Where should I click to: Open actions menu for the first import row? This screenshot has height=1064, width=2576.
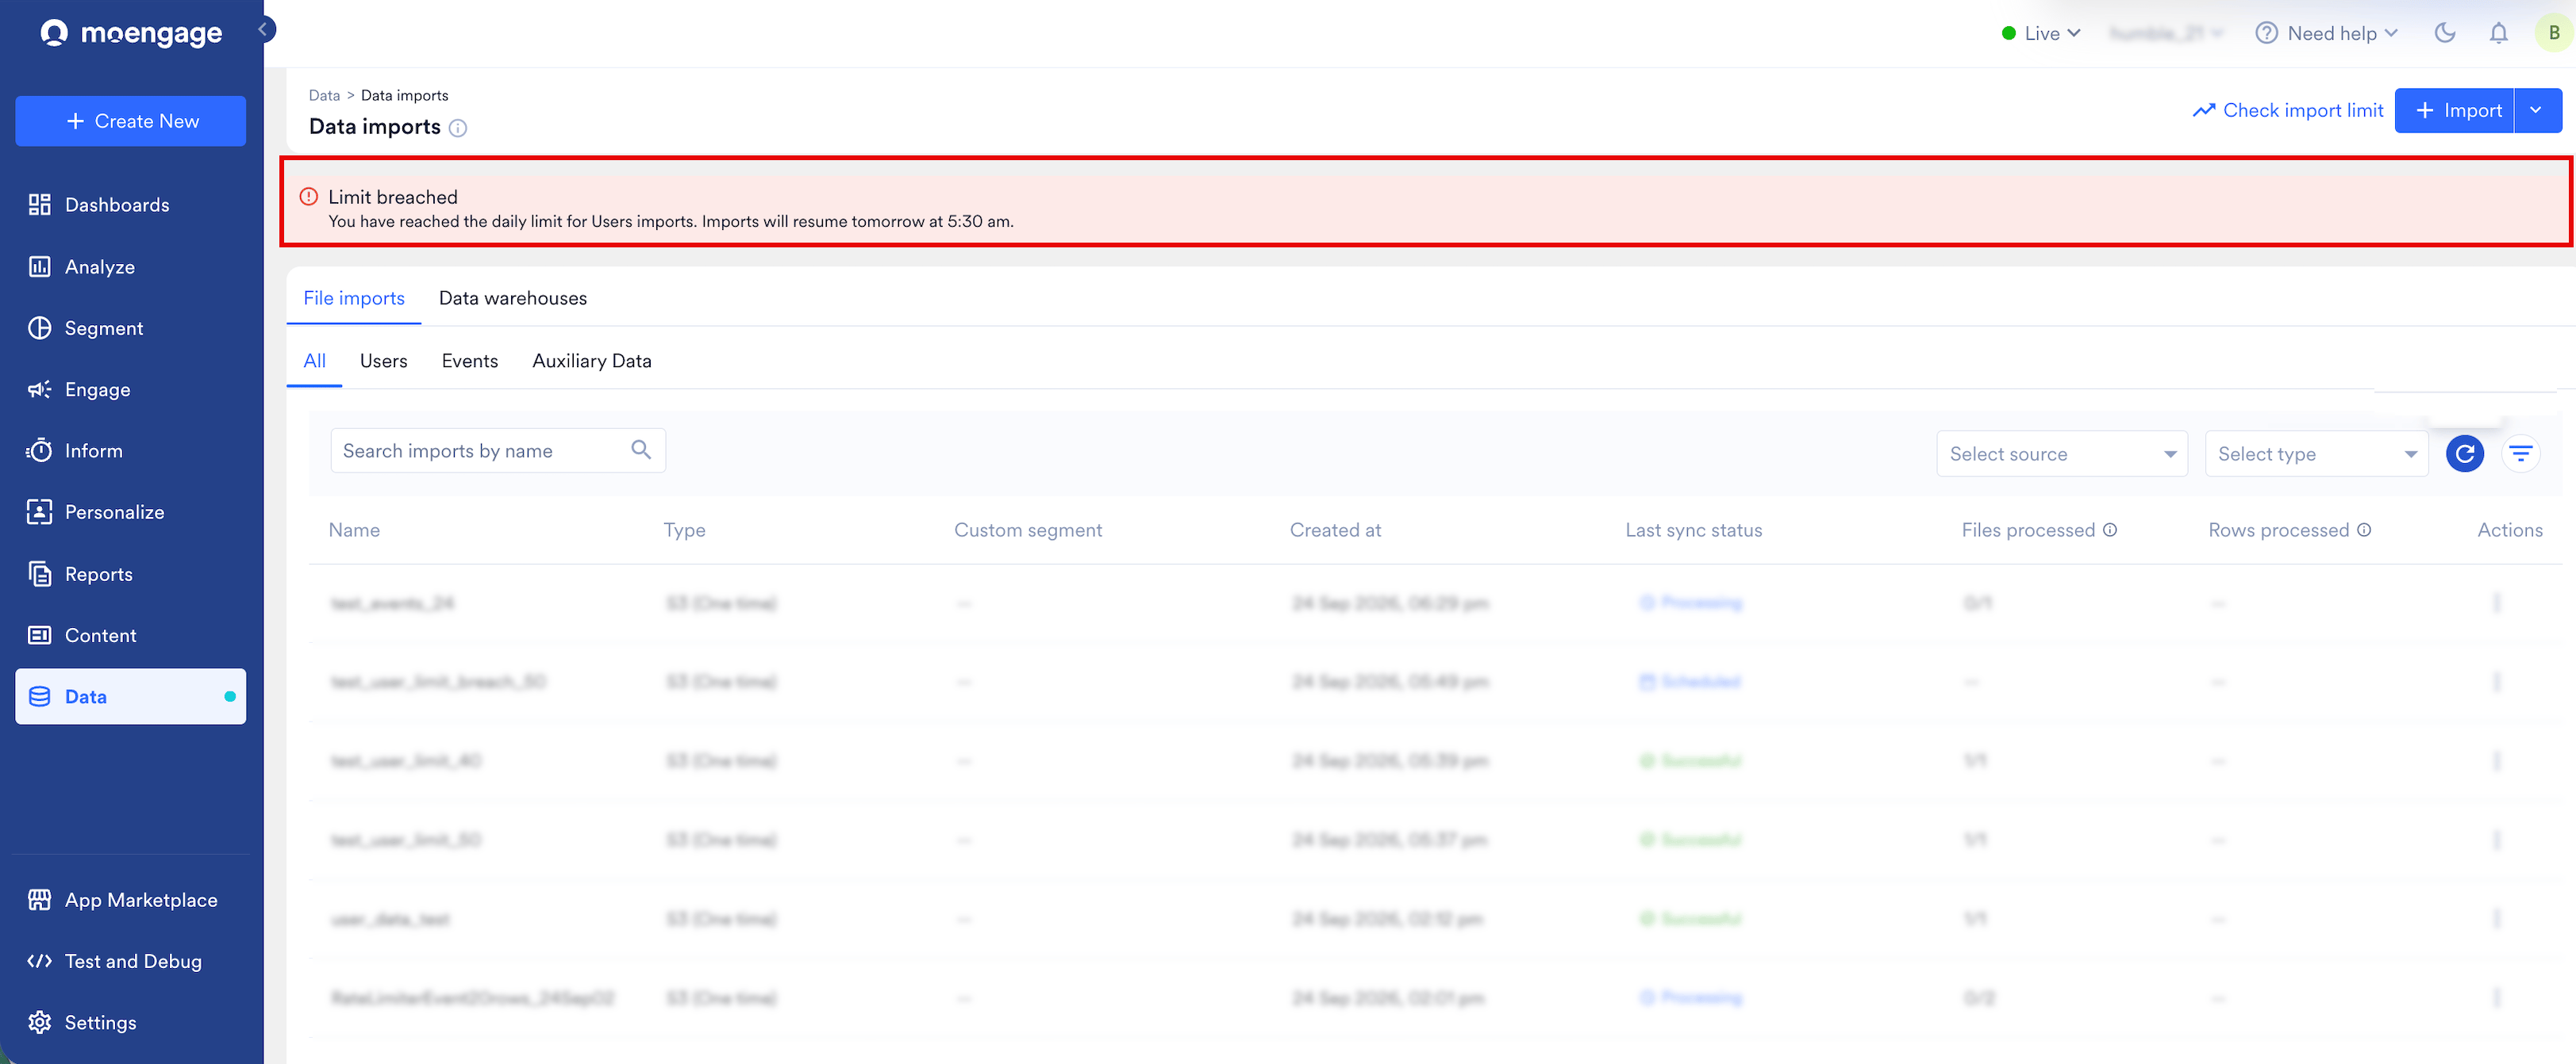pyautogui.click(x=2496, y=603)
